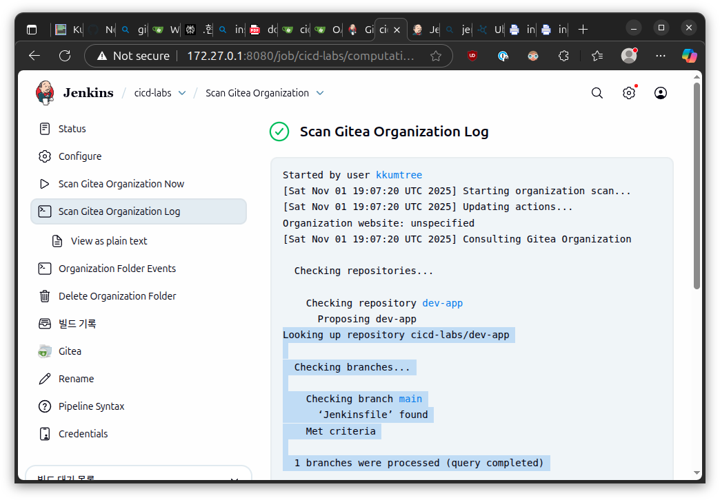Open browser Favorites list icon
This screenshot has width=720, height=500.
click(597, 56)
